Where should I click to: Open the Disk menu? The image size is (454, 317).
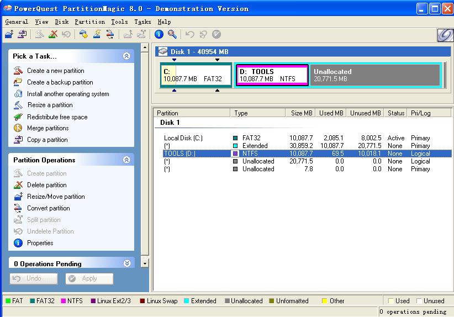pyautogui.click(x=62, y=22)
